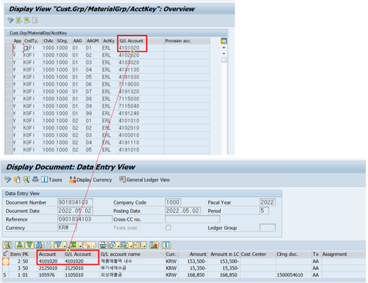368x283 pixels.
Task: Click Document Header hat icon
Action: pos(35,180)
